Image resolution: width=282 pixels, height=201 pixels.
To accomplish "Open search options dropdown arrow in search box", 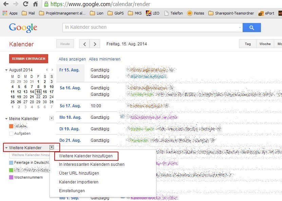I will pyautogui.click(x=240, y=27).
